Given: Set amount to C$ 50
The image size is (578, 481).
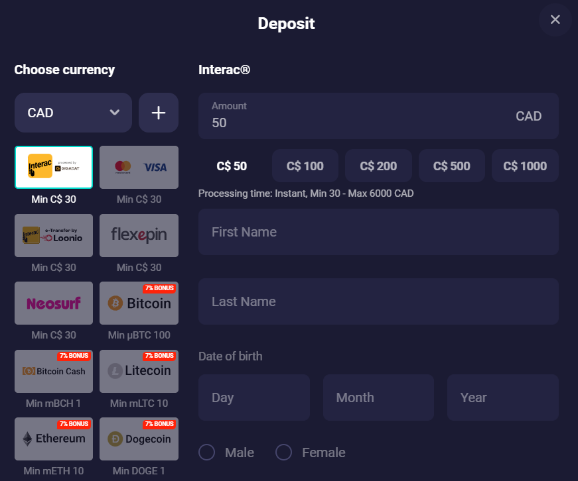Looking at the screenshot, I should coord(232,166).
